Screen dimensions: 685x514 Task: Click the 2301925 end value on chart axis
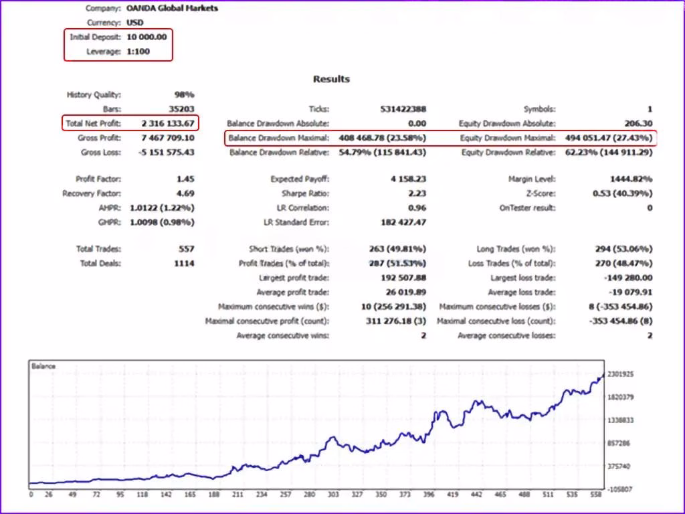point(621,374)
